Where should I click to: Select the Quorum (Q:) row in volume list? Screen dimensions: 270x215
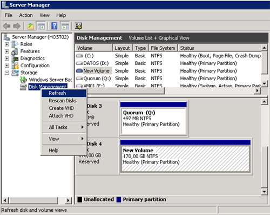tap(97, 79)
